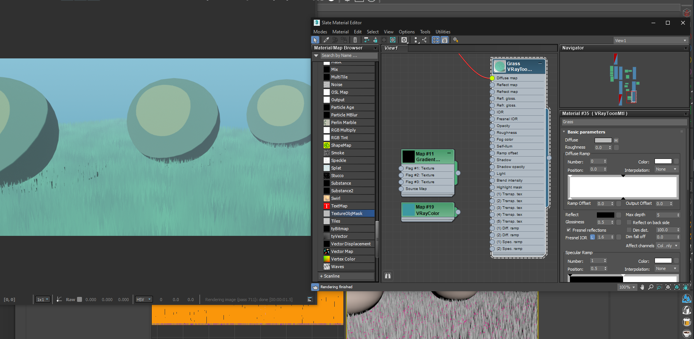This screenshot has width=694, height=339.
Task: Toggle Fresnel IOR lock L button
Action: pyautogui.click(x=592, y=237)
